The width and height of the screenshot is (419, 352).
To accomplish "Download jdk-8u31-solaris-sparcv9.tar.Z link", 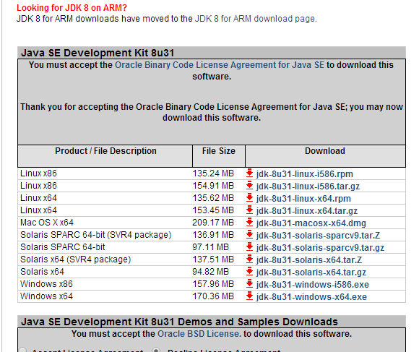I will point(318,236).
